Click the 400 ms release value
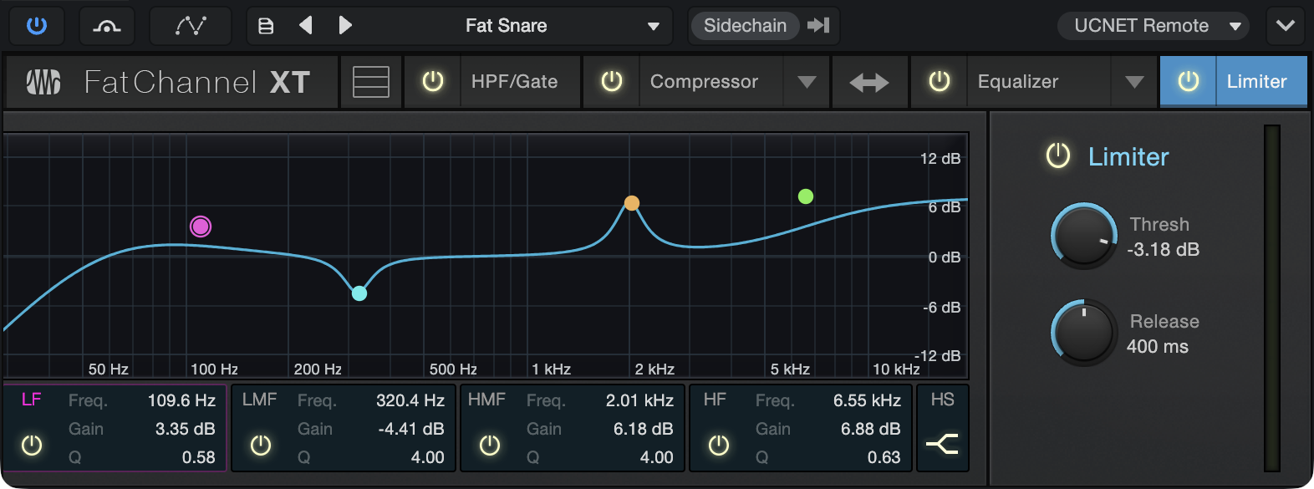1314x489 pixels. 1158,347
